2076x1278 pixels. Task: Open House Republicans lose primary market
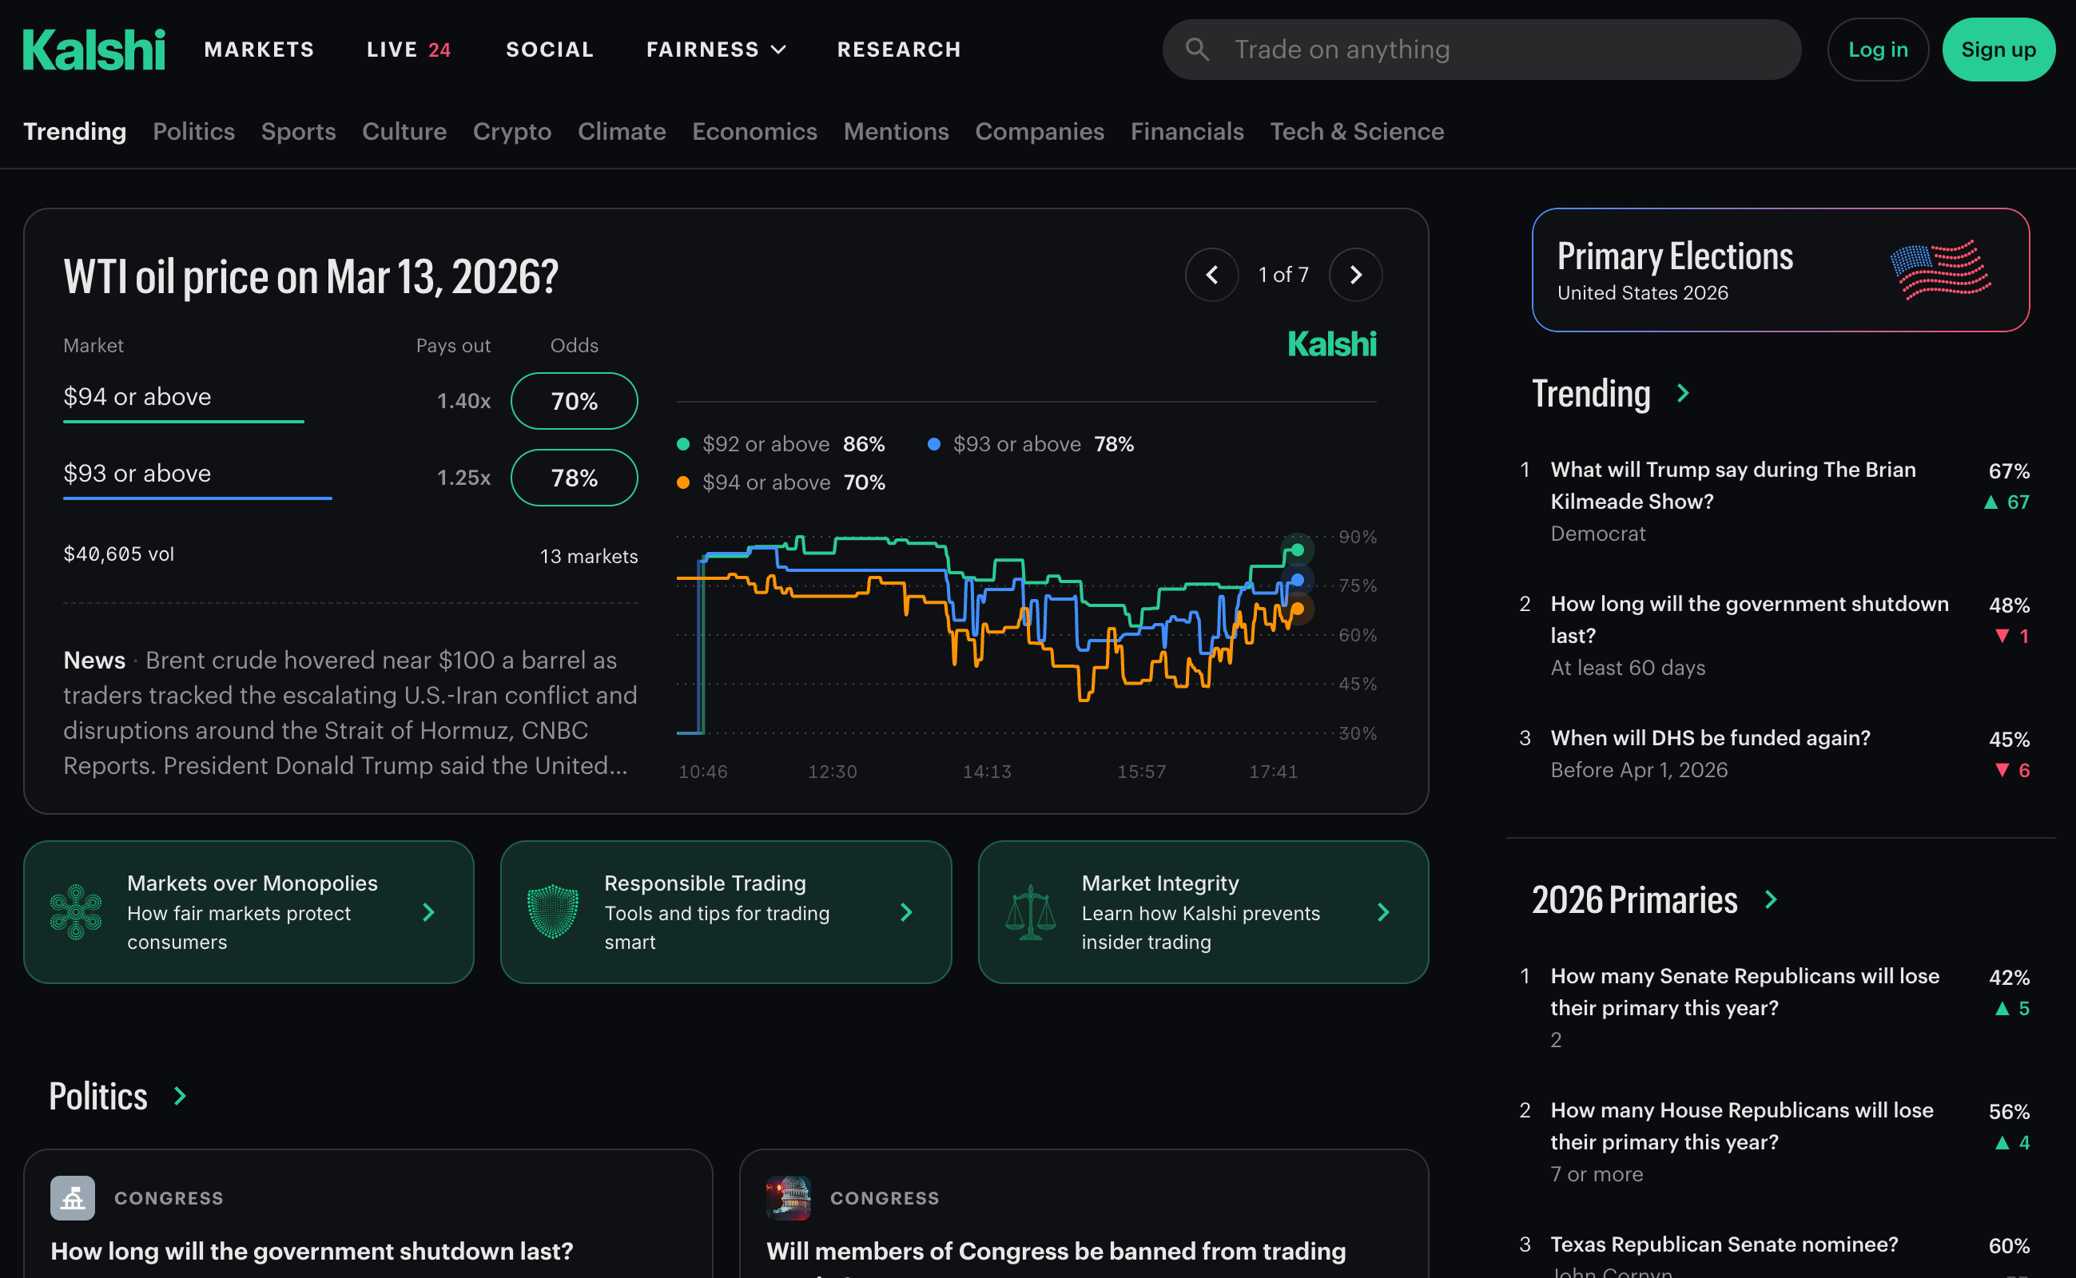point(1774,1142)
